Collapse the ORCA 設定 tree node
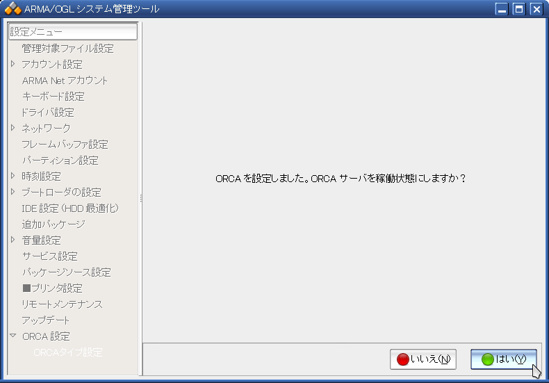Image resolution: width=549 pixels, height=383 pixels. (x=13, y=336)
